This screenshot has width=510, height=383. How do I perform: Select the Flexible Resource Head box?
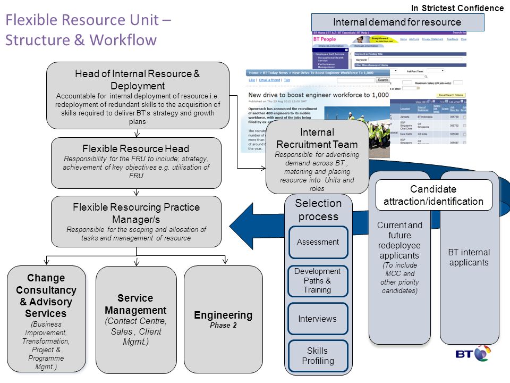(136, 163)
